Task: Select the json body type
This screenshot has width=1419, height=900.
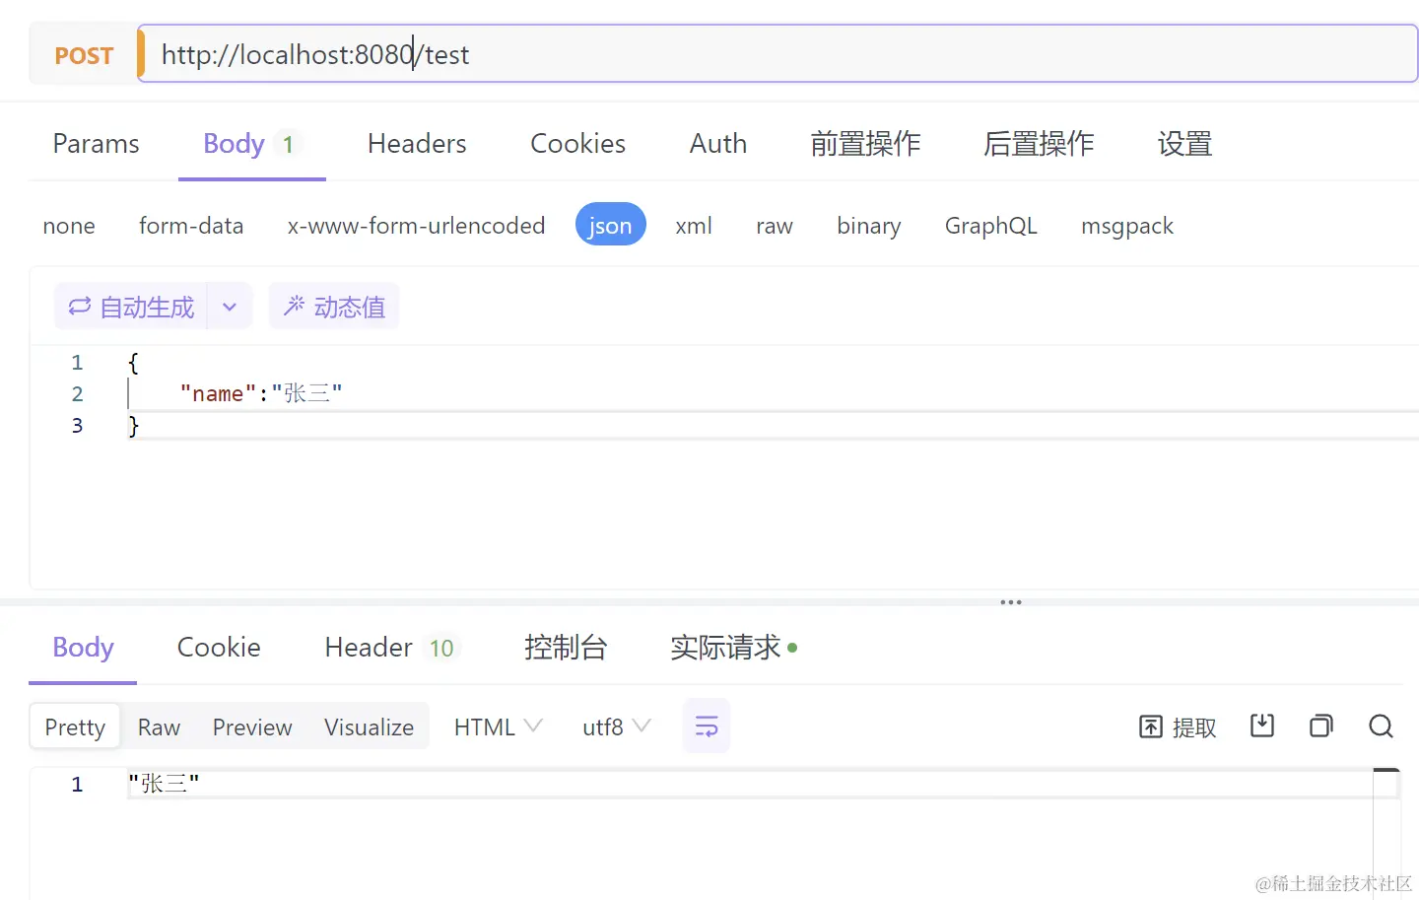Action: (610, 225)
